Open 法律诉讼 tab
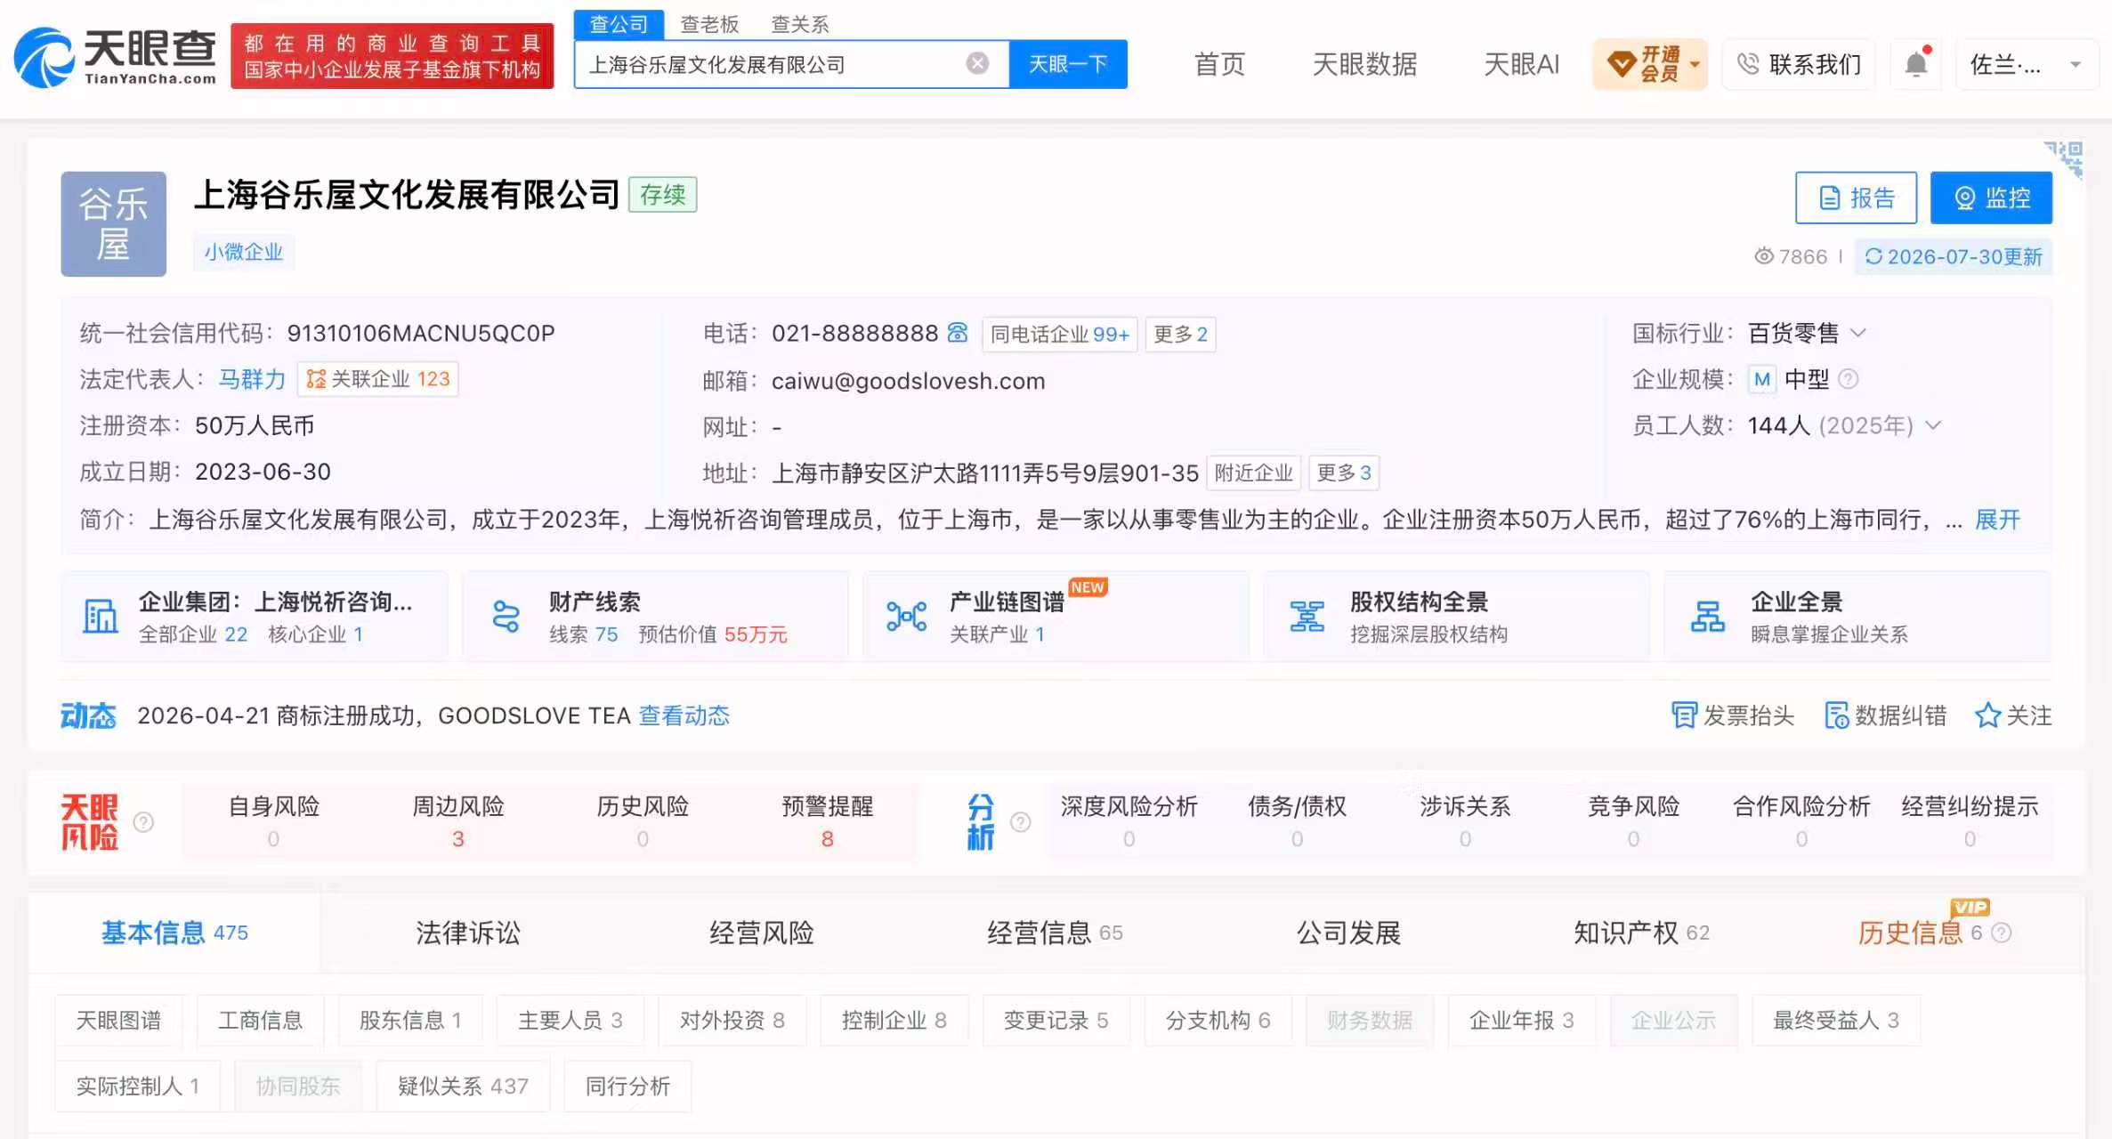2112x1139 pixels. [x=468, y=933]
